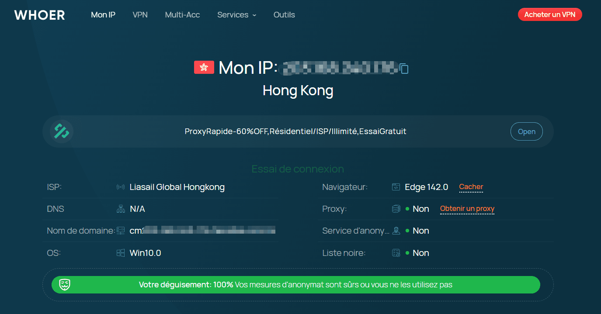Open the Mon IP nav item

[x=103, y=15]
